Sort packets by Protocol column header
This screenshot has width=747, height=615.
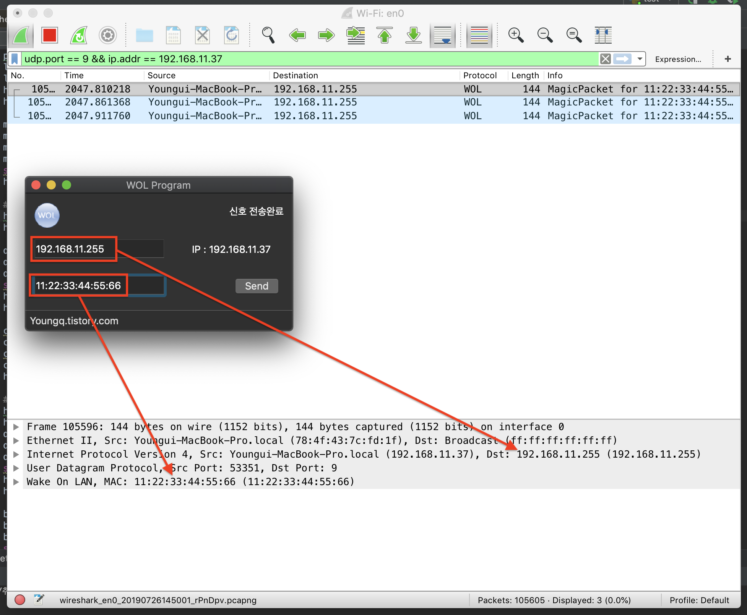pyautogui.click(x=480, y=75)
